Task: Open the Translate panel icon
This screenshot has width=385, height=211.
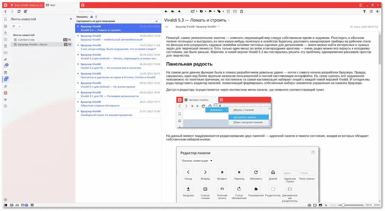Action: (5, 59)
